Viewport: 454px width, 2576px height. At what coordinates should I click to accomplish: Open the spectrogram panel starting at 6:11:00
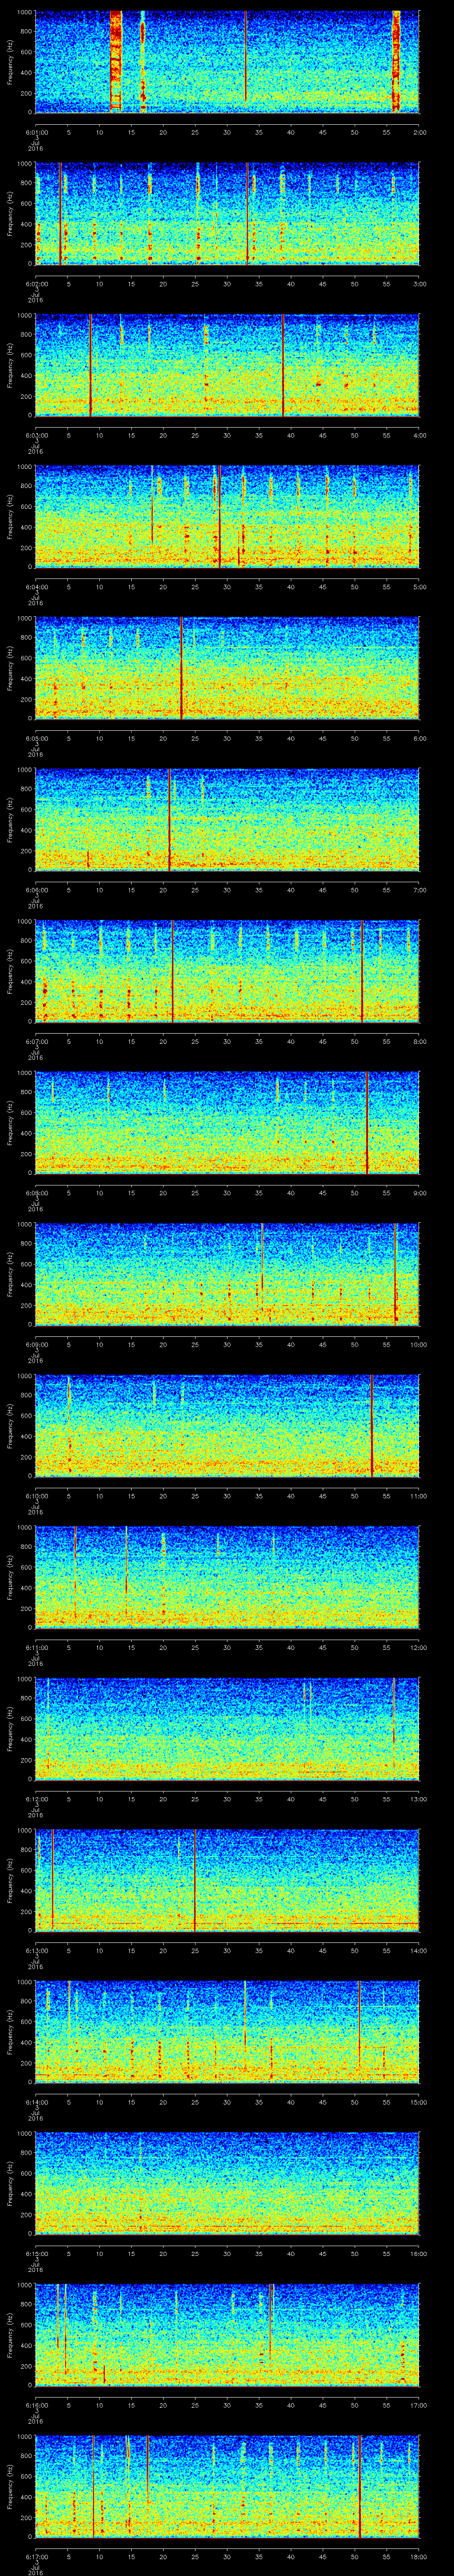point(227,1577)
